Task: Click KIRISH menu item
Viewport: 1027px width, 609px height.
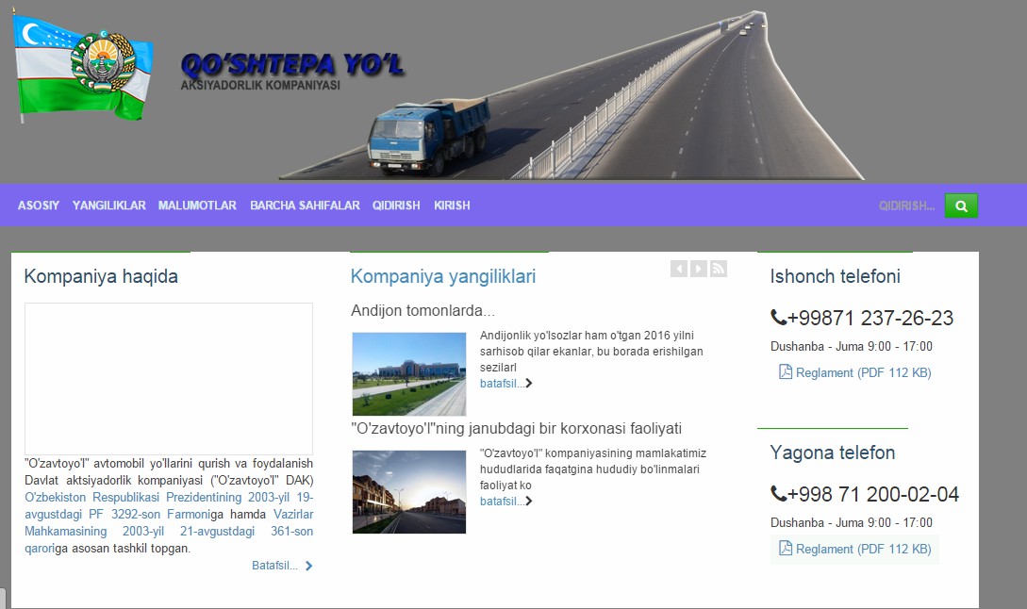Action: click(x=452, y=206)
